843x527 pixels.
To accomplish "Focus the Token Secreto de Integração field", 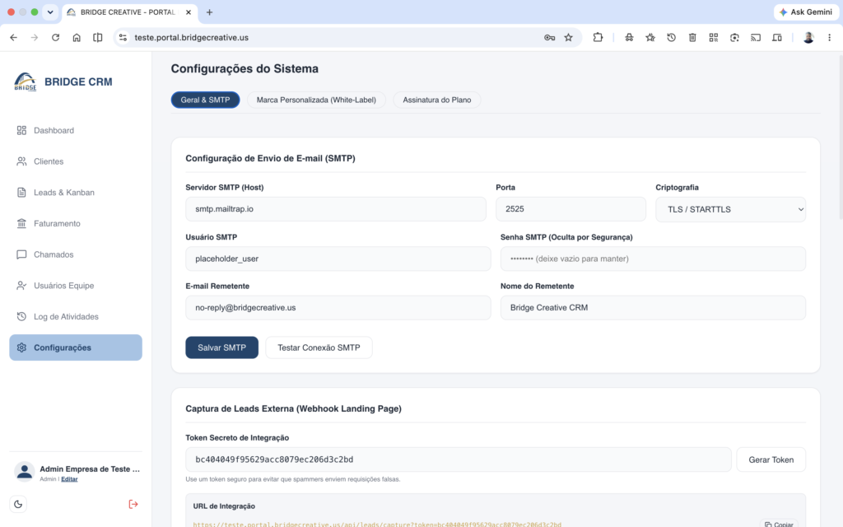I will point(458,459).
